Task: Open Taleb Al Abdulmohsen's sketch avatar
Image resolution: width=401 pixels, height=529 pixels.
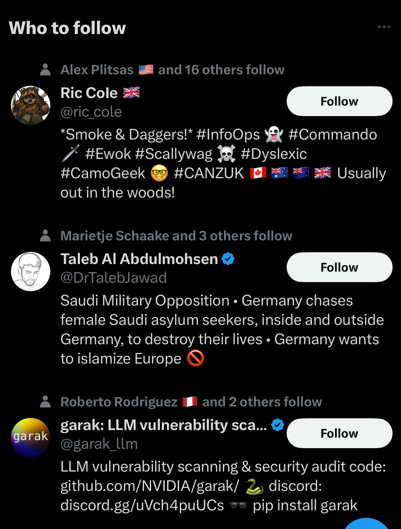Action: pyautogui.click(x=31, y=272)
